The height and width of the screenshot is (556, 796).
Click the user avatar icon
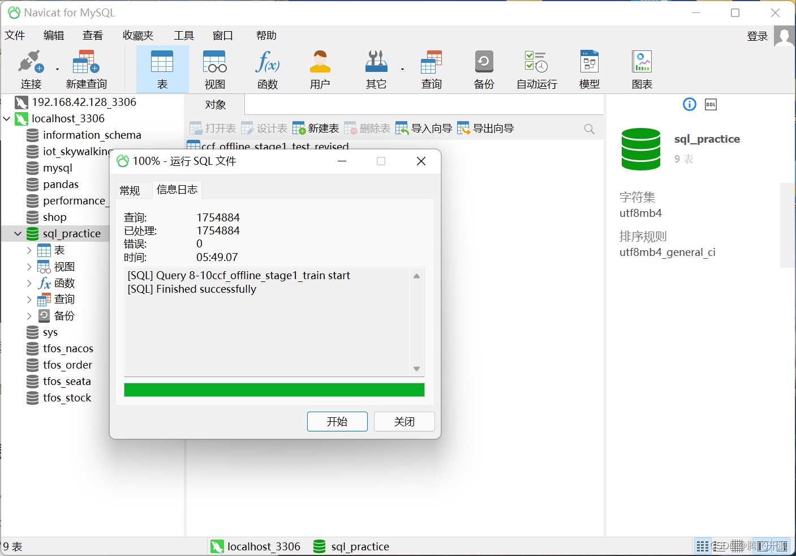[784, 36]
